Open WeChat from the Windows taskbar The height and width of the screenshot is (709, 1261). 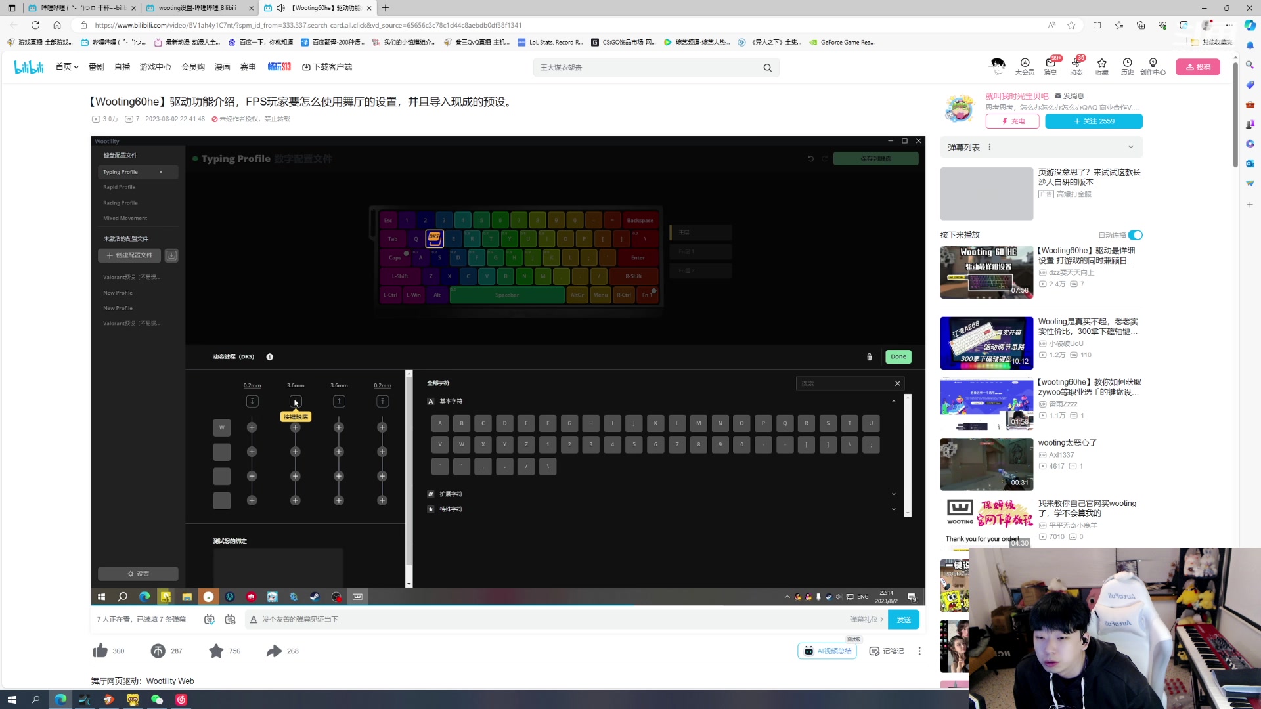(157, 699)
